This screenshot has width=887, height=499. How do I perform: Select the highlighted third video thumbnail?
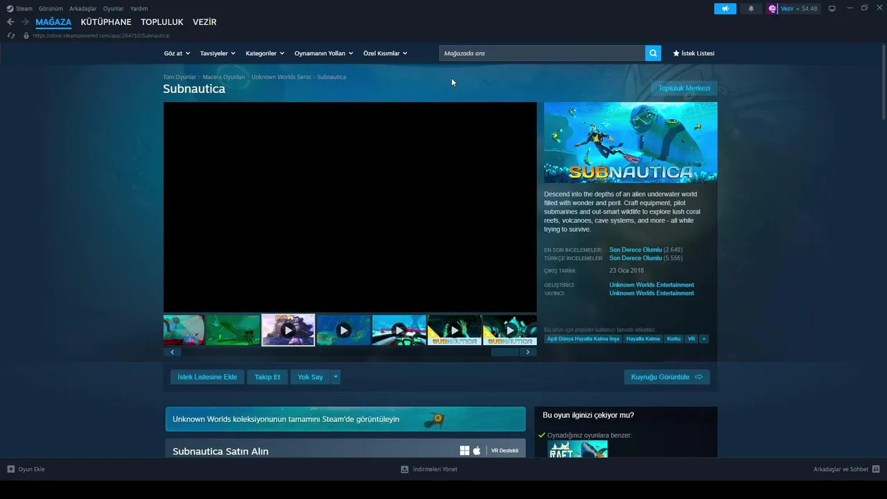[288, 330]
